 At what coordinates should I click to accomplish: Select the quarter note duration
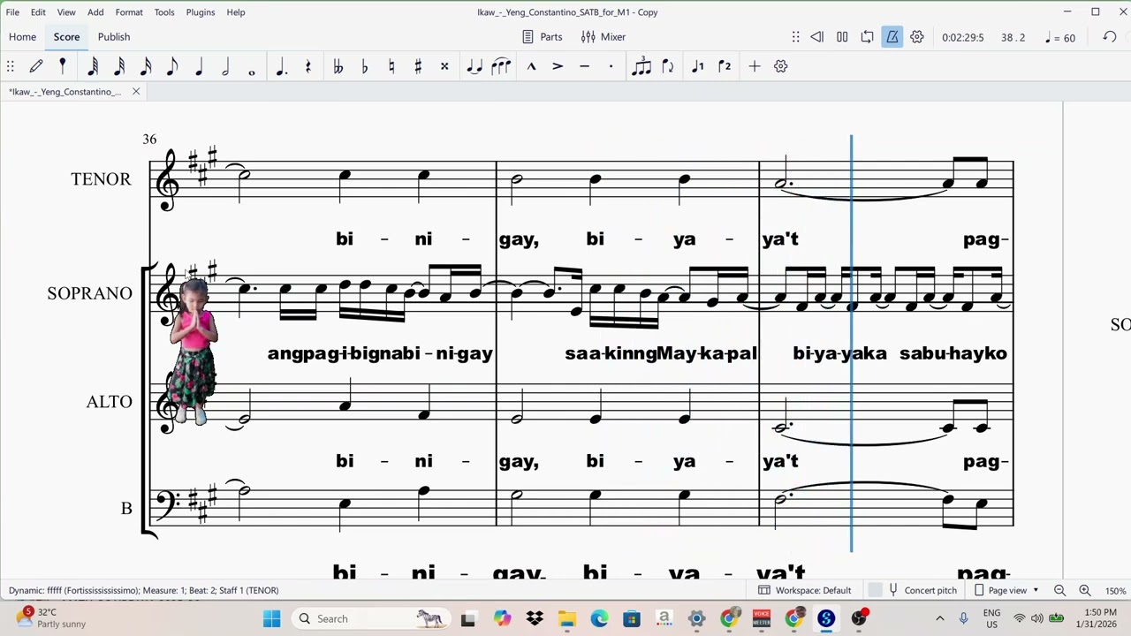[199, 66]
